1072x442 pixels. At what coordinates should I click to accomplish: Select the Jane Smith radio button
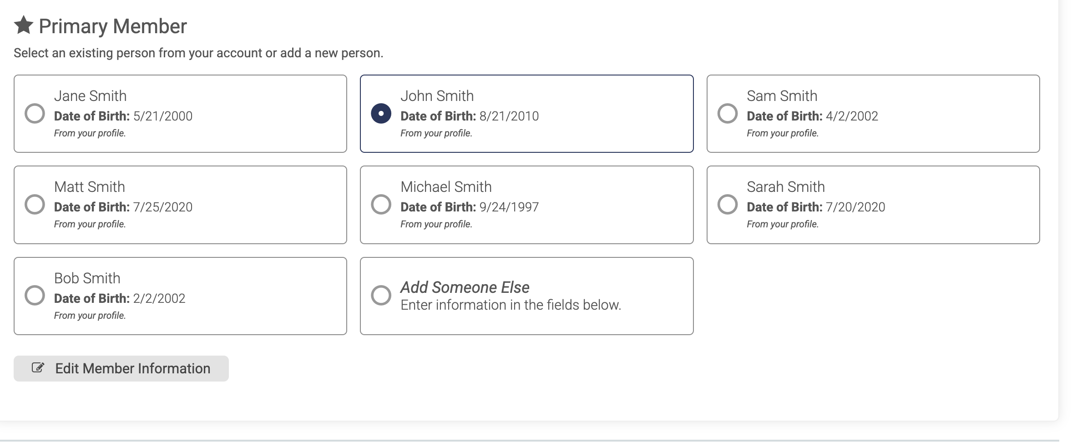35,113
